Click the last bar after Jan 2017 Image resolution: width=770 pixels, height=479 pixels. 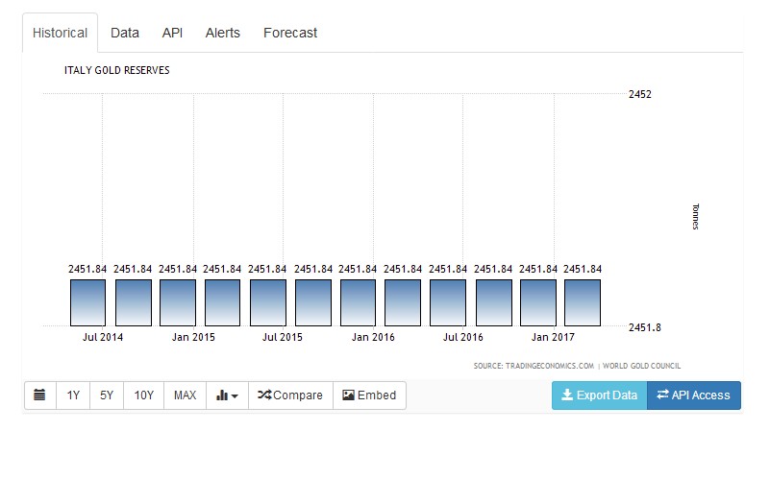tap(583, 302)
